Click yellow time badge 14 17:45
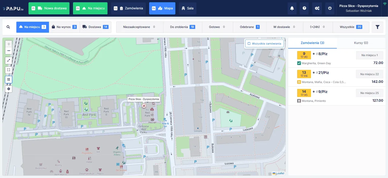This screenshot has width=388, height=178. [304, 93]
